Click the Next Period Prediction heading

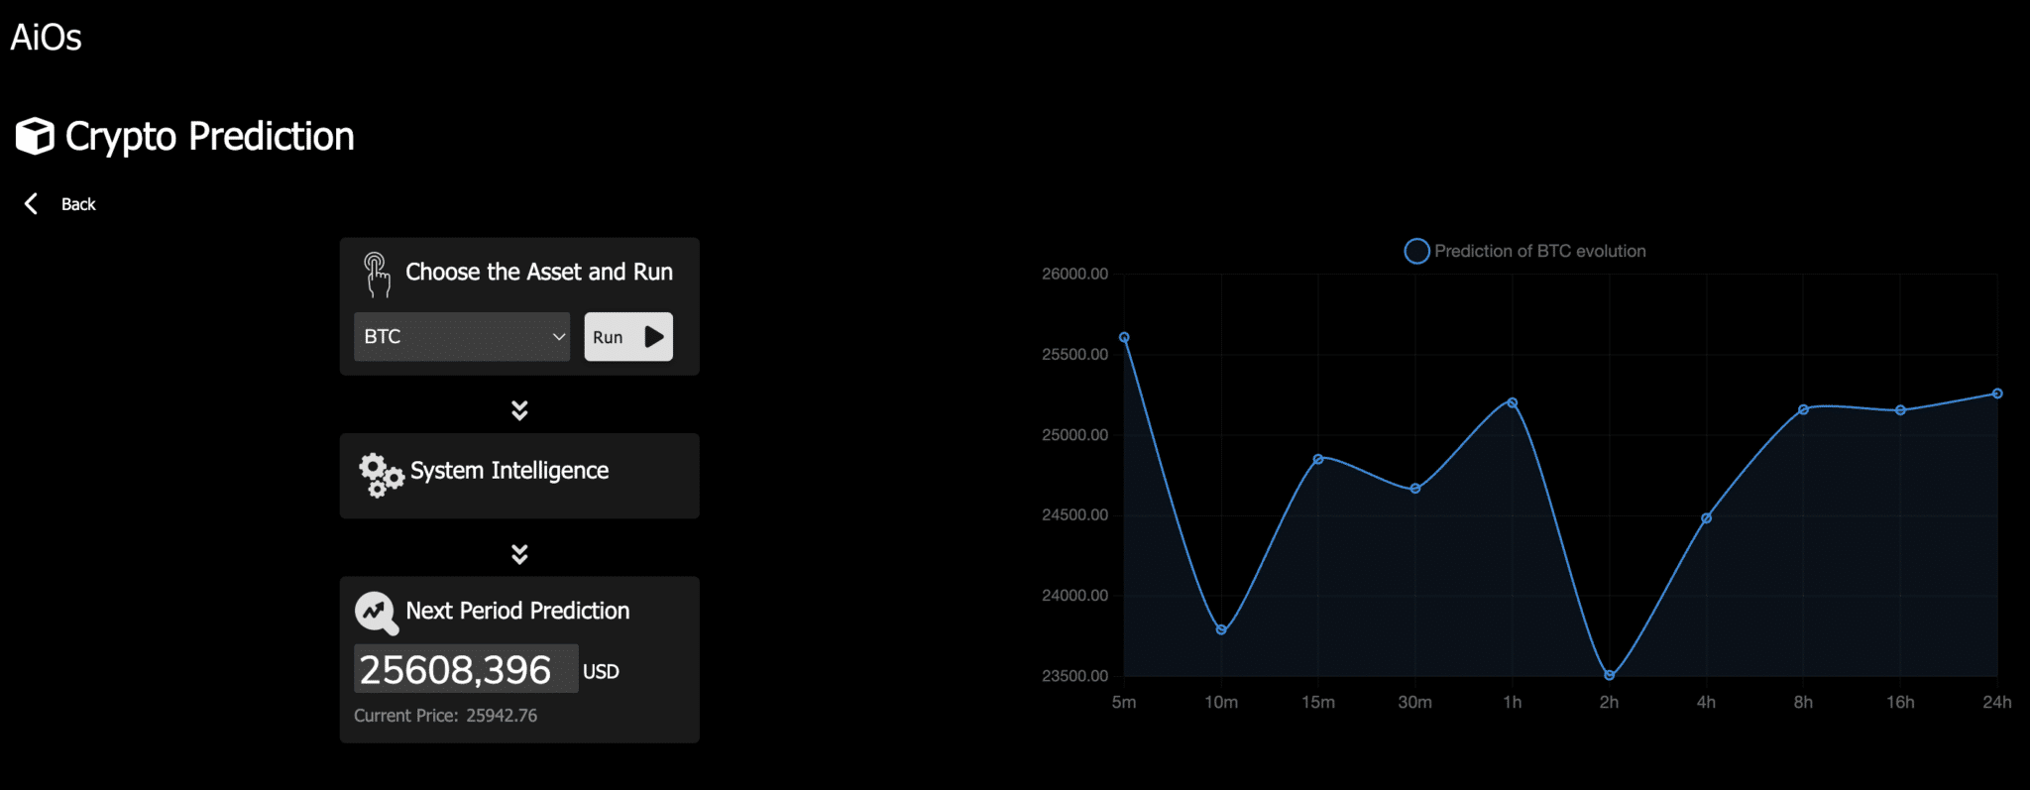tap(517, 611)
